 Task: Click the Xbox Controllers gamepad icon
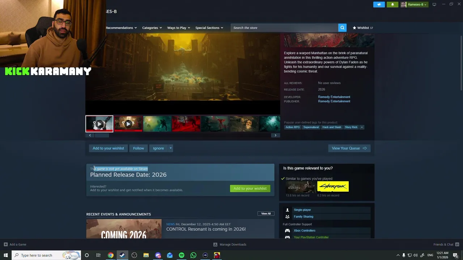tap(287, 230)
